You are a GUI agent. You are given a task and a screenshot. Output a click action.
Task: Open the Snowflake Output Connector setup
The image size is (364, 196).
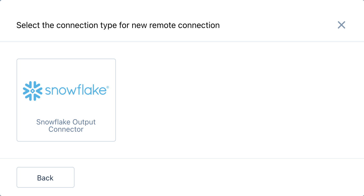66,100
